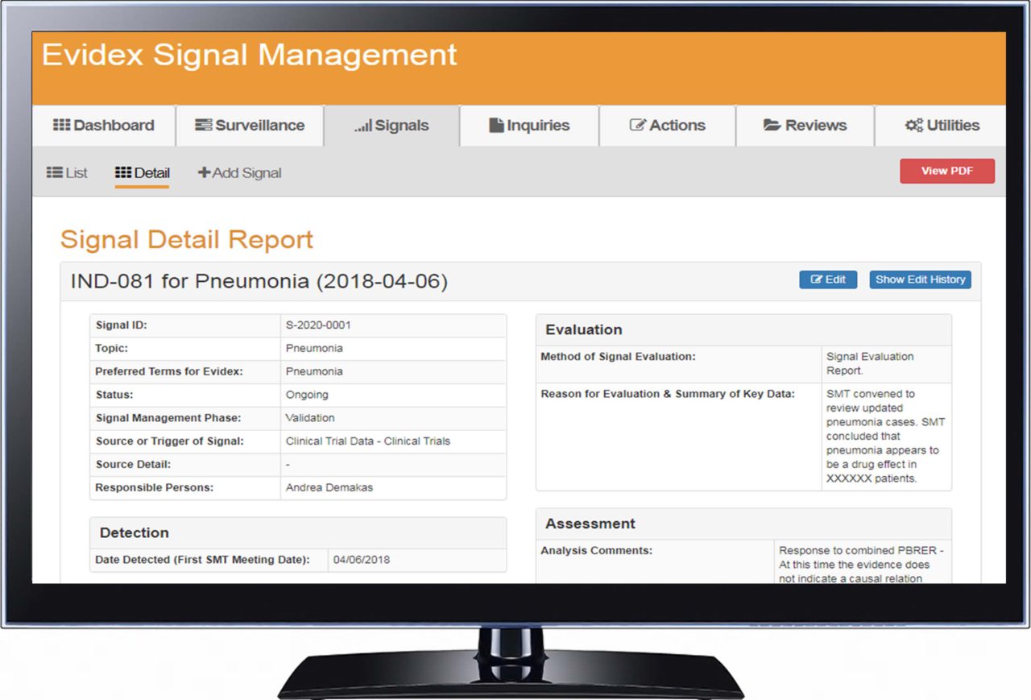Switch to the Reviews tab

coord(805,125)
